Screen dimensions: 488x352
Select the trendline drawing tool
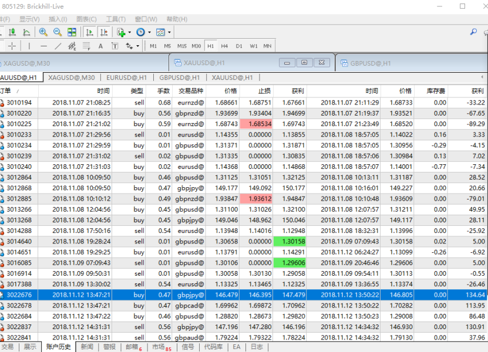click(x=58, y=46)
